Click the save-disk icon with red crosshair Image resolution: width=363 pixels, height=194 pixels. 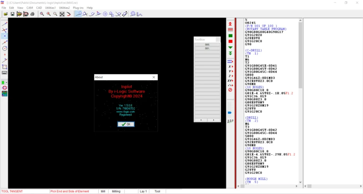tap(26, 14)
